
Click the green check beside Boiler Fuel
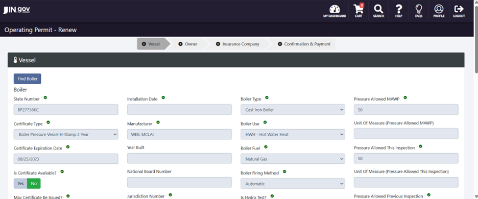pyautogui.click(x=266, y=146)
